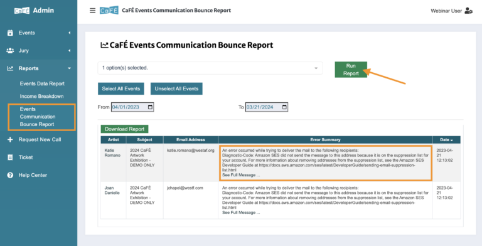This screenshot has width=482, height=246.
Task: Click the Run Report button
Action: tap(351, 70)
